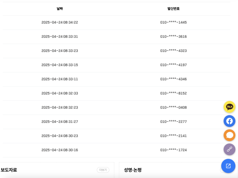Select the row dated 2025-04-24 08:32:23
The width and height of the screenshot is (238, 178).
(x=59, y=107)
